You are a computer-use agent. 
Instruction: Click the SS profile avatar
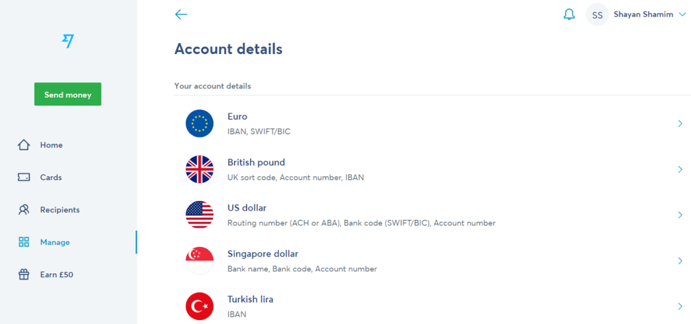click(597, 15)
